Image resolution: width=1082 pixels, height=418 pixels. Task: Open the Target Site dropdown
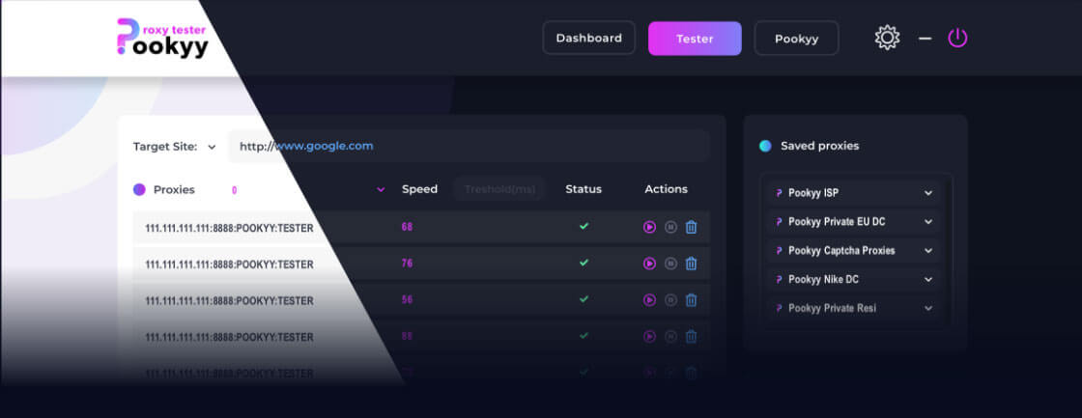[212, 147]
